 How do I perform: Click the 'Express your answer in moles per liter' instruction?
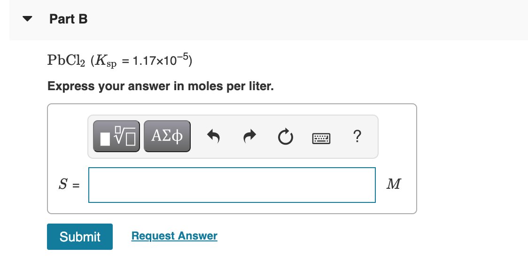[x=161, y=86]
